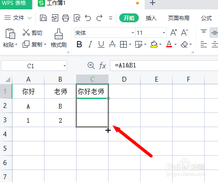
Task: Click the Cut scissors button
Action: tap(32, 33)
